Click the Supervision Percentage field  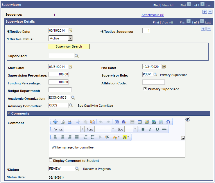[58, 75]
